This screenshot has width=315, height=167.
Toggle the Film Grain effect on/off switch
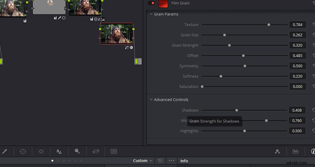151,3
